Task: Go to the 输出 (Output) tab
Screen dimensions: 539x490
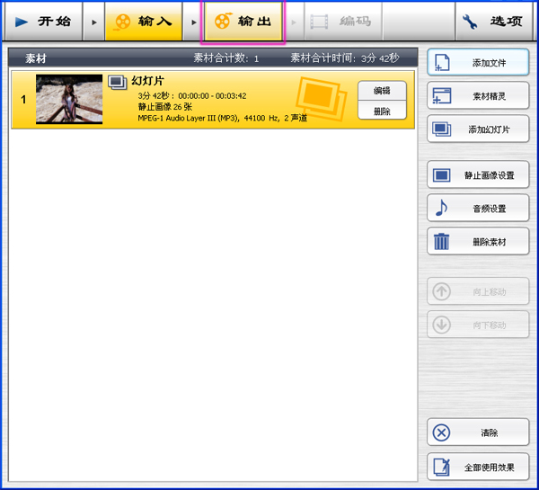Action: coord(243,22)
